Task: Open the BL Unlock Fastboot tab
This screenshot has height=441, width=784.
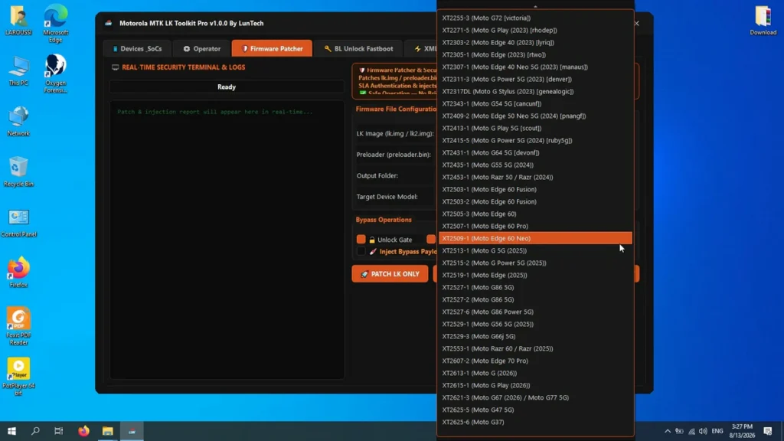Action: tap(358, 48)
